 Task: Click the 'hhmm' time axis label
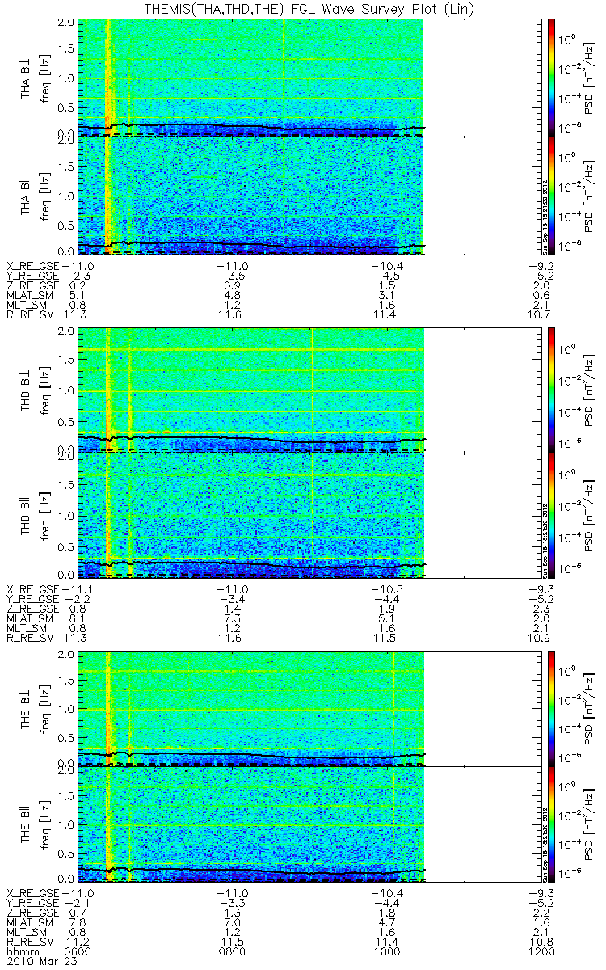23,952
